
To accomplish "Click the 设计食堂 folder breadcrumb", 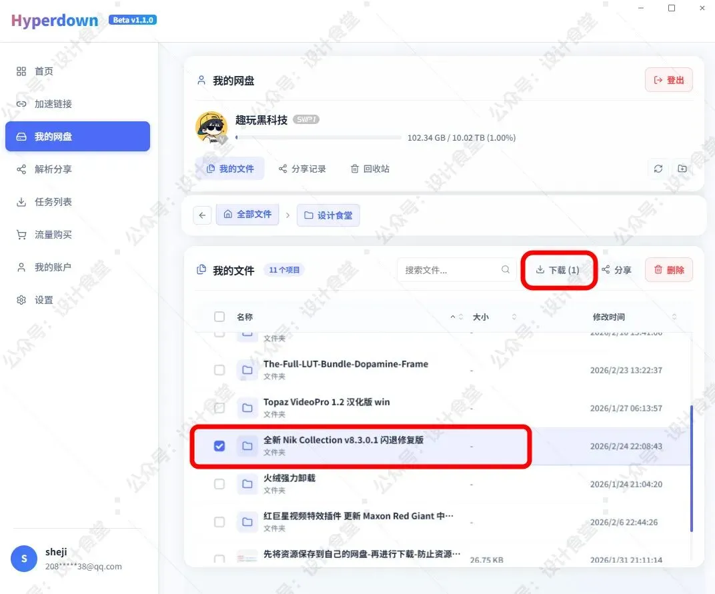I will point(328,215).
